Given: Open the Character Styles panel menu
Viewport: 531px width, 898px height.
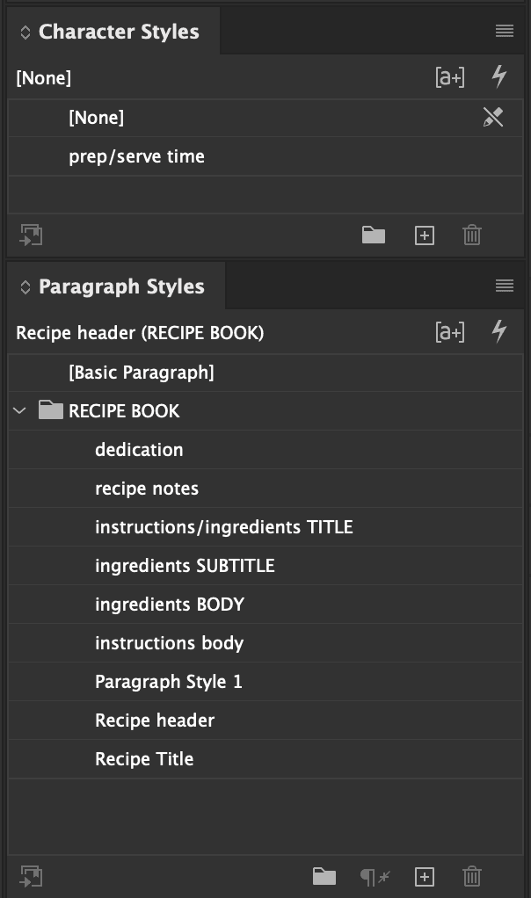Looking at the screenshot, I should (504, 32).
